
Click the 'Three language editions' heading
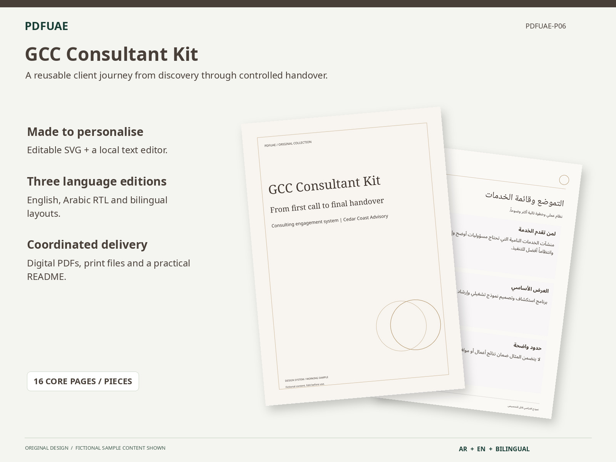point(97,181)
